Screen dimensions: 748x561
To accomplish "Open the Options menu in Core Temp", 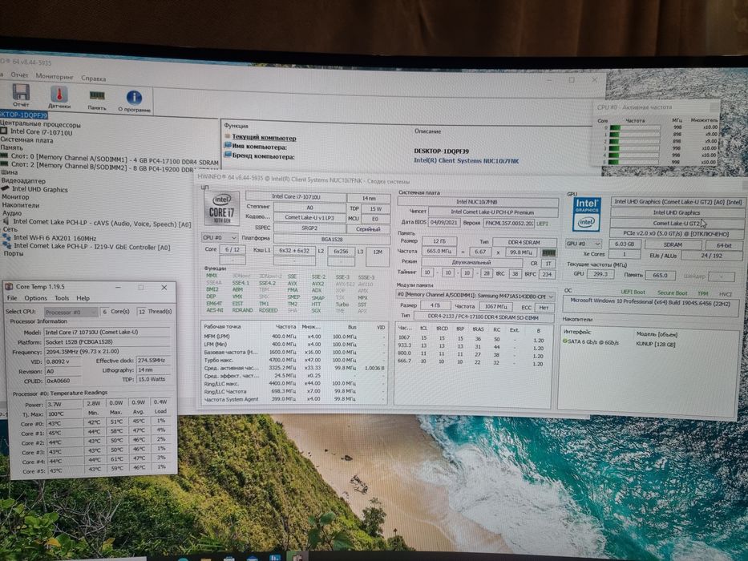I will [36, 298].
